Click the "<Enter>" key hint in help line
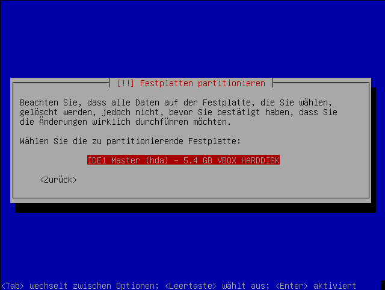The width and height of the screenshot is (385, 290). click(x=292, y=286)
